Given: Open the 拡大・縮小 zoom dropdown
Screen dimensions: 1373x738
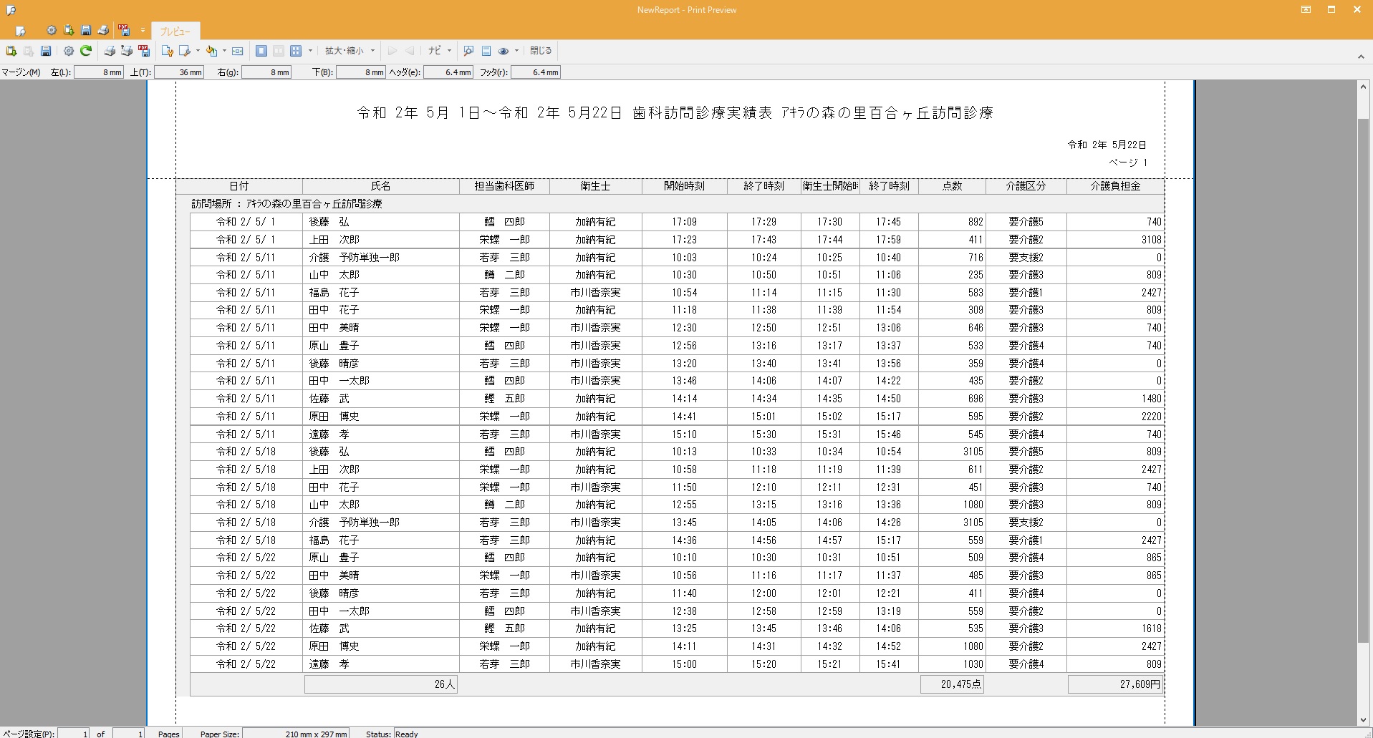Looking at the screenshot, I should point(350,51).
